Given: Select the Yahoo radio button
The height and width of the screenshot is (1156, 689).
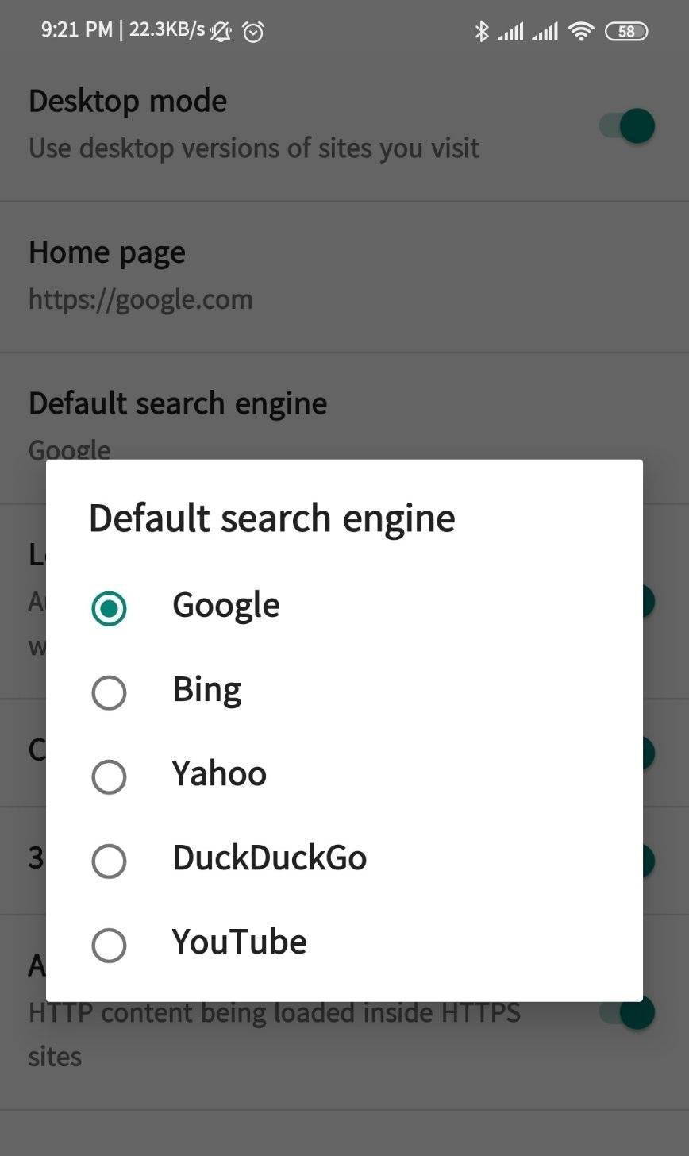Looking at the screenshot, I should [109, 776].
